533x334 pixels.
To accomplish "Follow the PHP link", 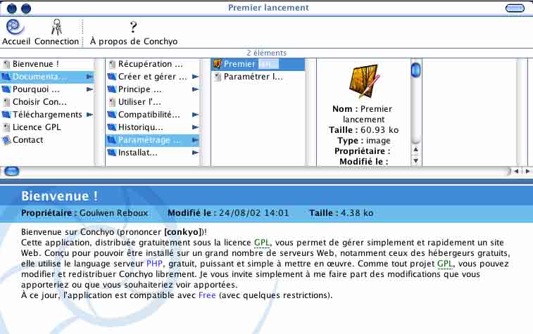I will tap(154, 264).
